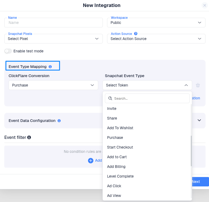Choose Add Billing option

(146, 167)
